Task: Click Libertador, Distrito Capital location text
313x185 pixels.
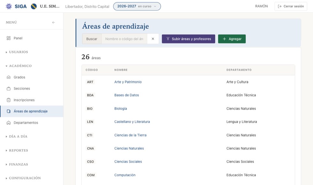Action: tap(87, 7)
